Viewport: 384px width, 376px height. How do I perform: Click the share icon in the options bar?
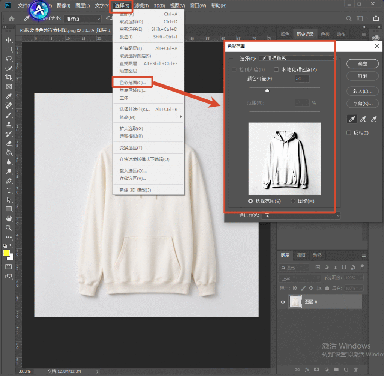[x=376, y=18]
